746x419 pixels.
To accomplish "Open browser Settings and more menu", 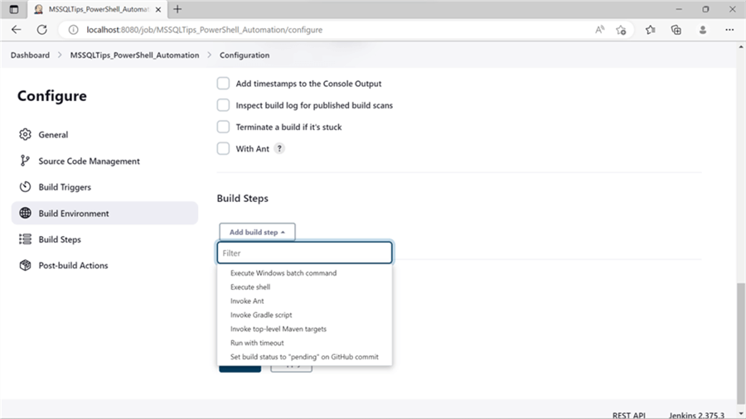I will (x=729, y=30).
